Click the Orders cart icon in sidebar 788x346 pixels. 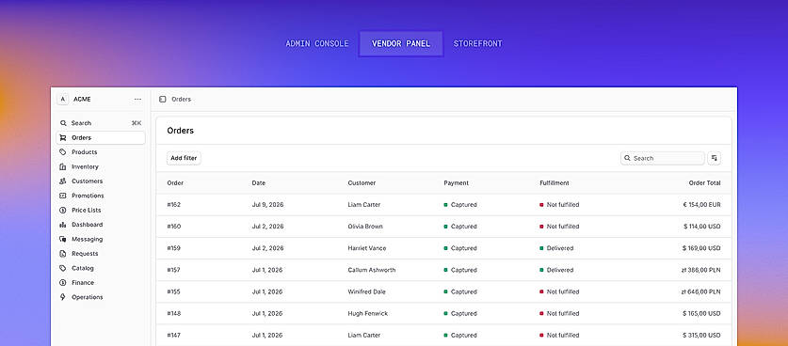pyautogui.click(x=63, y=137)
